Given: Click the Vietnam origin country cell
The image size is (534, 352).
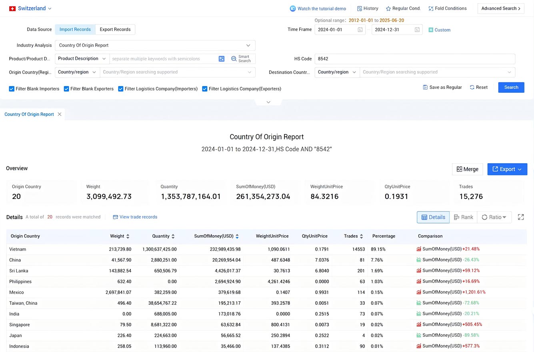Looking at the screenshot, I should pyautogui.click(x=18, y=249).
